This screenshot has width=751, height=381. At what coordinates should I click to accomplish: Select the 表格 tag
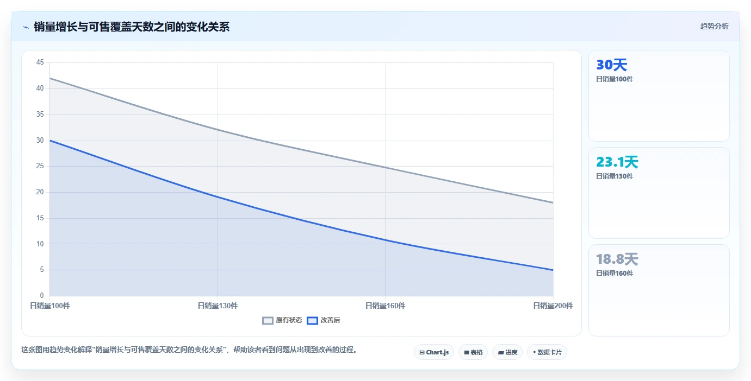(473, 352)
